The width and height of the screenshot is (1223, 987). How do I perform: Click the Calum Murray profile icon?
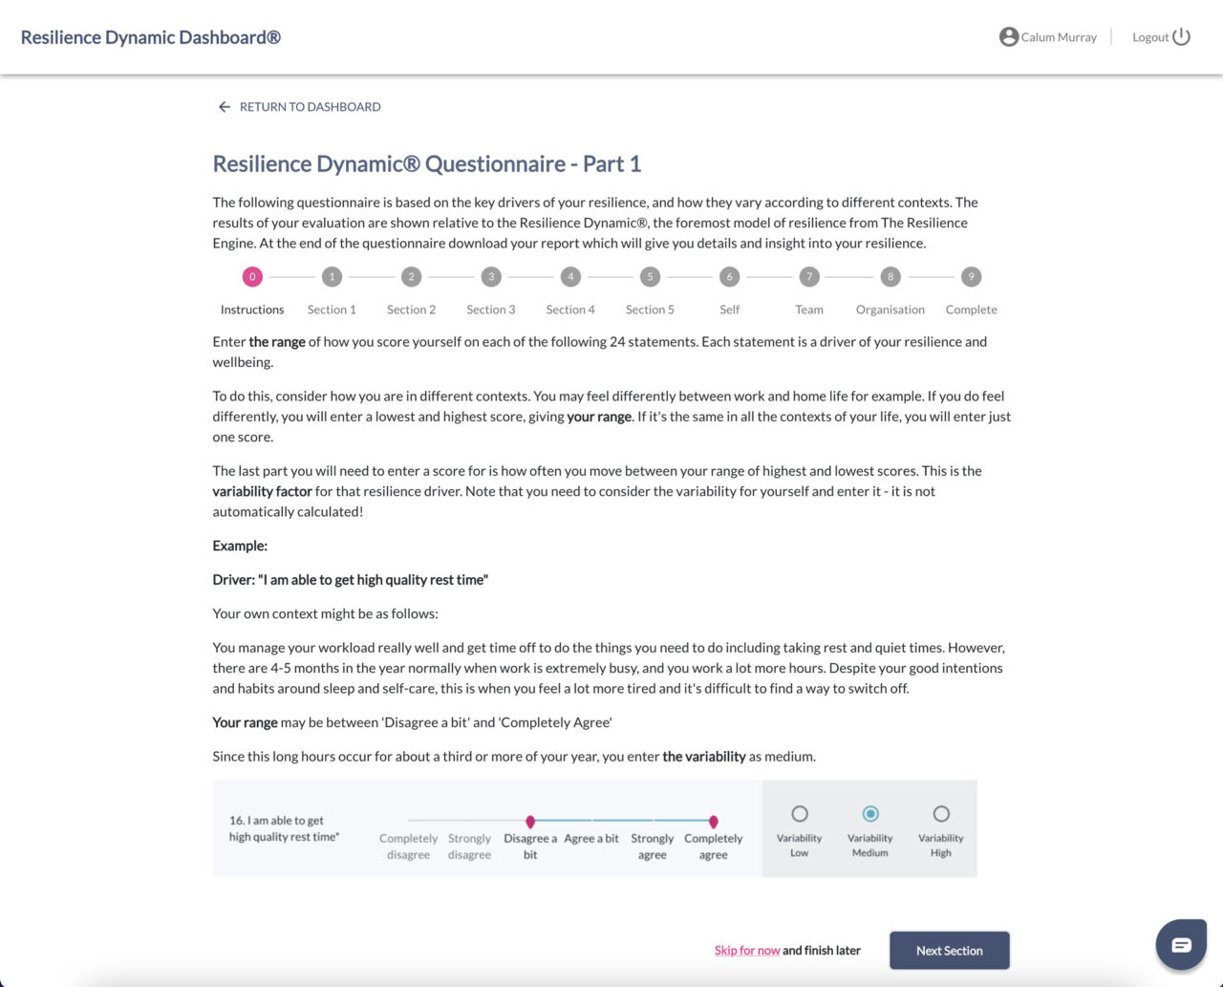pos(1008,36)
